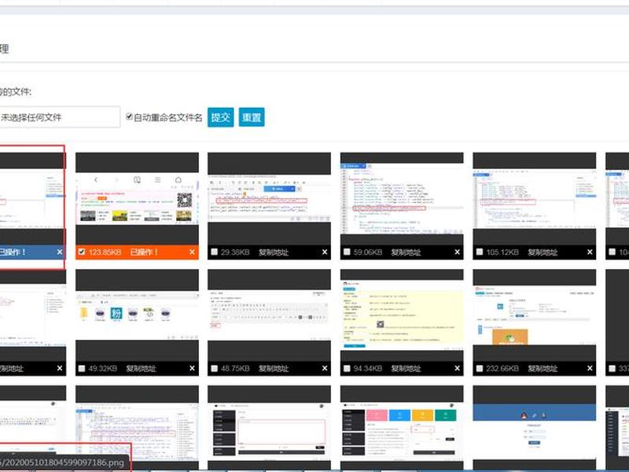Screen dimensions: 629x472
Task: View the 105.12KB image thumbnail
Action: click(x=535, y=199)
